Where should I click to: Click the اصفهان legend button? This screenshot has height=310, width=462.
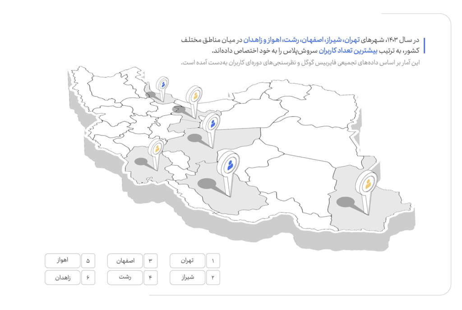[125, 260]
